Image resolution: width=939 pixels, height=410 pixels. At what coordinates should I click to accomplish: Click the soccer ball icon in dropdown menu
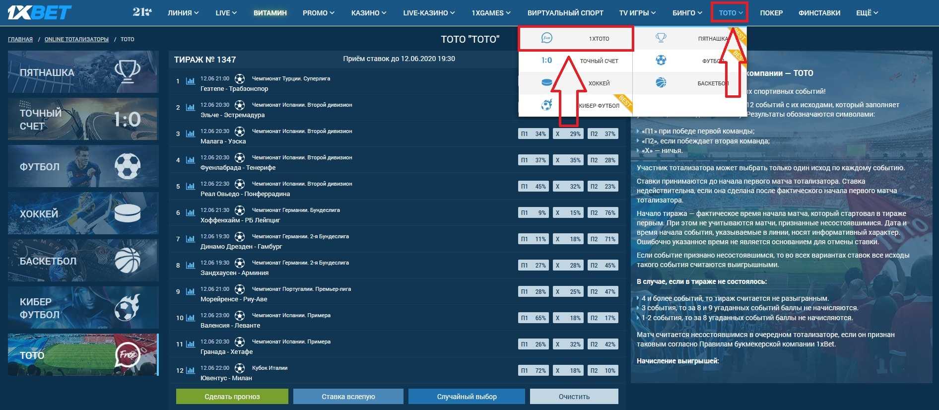pyautogui.click(x=661, y=60)
